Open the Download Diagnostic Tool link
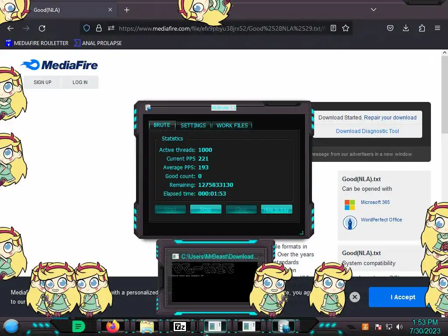The image size is (448, 336). coord(367,131)
